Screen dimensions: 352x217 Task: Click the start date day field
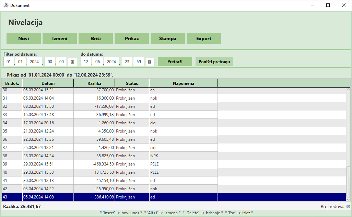[9, 62]
